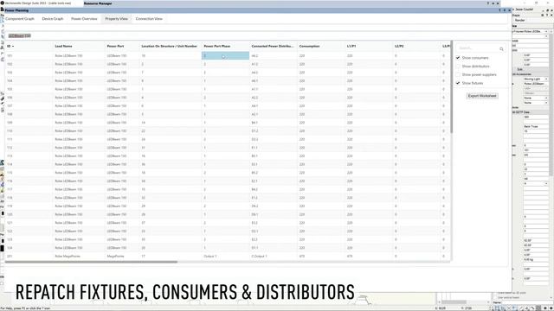Open the Connection View tab
Image resolution: width=554 pixels, height=311 pixels.
149,19
